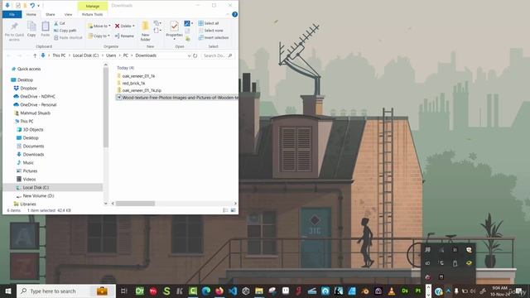Open the Properties checkmark icon
Viewport: 530px width, 298px height.
tap(175, 26)
